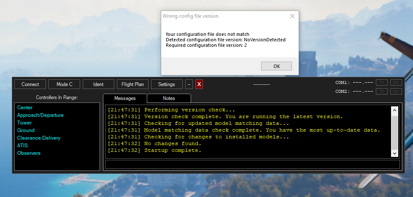Open the Flight Plan window

pos(132,84)
